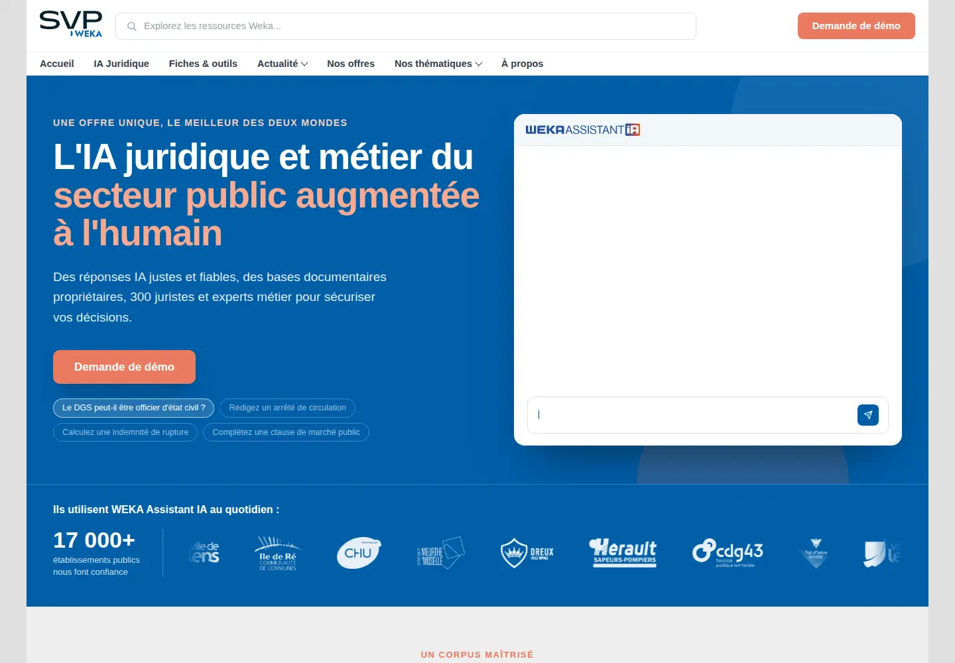
Task: Click the Hérault Sapeurs-Pompiers logo
Action: pos(623,553)
